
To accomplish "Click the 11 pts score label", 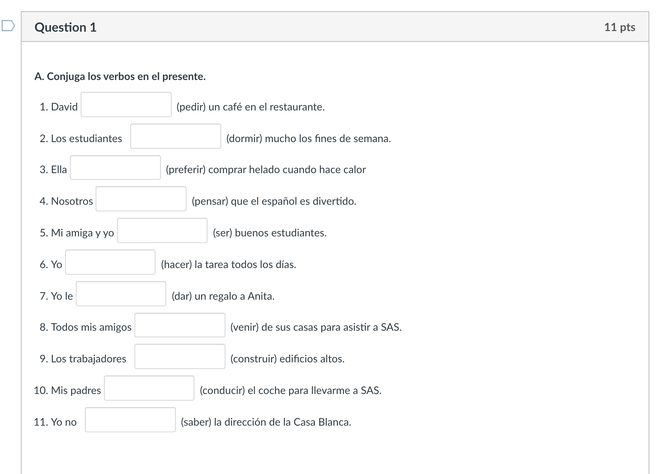I will tap(619, 27).
